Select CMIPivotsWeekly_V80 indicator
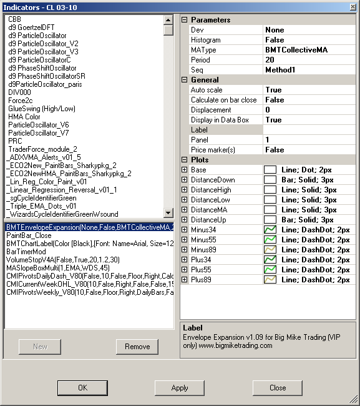 tap(89, 292)
